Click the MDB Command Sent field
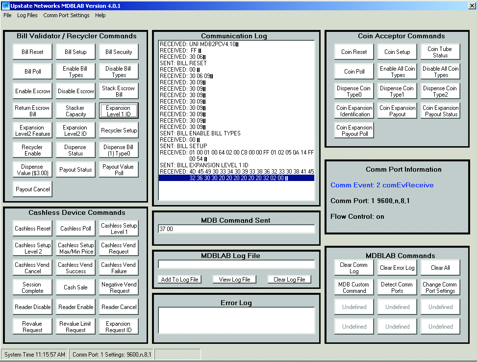This screenshot has width=477, height=362. click(x=236, y=229)
